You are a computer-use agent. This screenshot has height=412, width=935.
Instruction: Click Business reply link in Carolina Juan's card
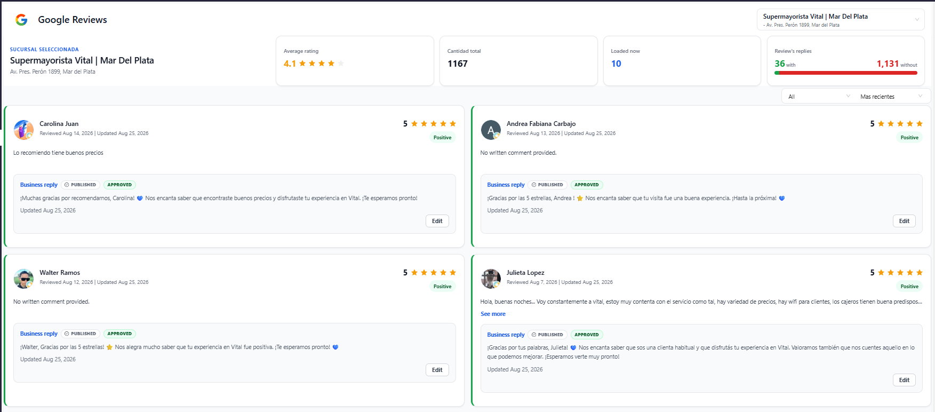(x=39, y=185)
